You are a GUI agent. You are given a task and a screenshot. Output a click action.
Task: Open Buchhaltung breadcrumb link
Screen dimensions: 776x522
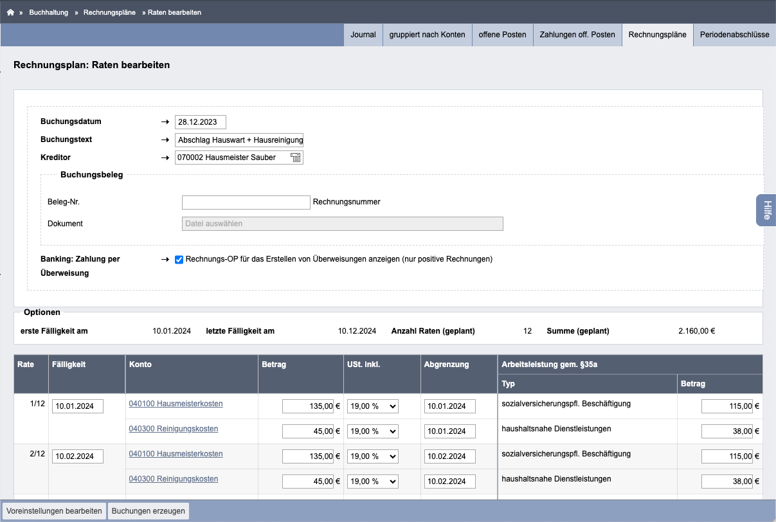(x=48, y=12)
